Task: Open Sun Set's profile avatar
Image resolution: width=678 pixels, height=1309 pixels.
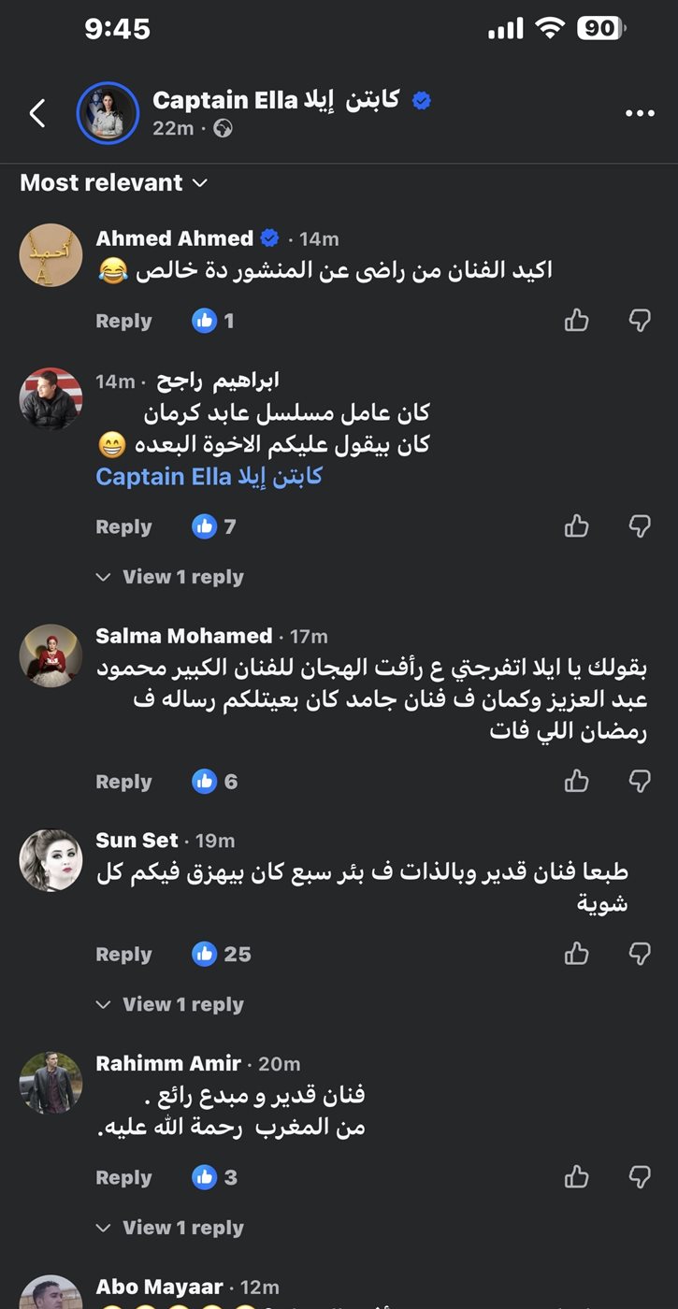Action: pyautogui.click(x=50, y=859)
